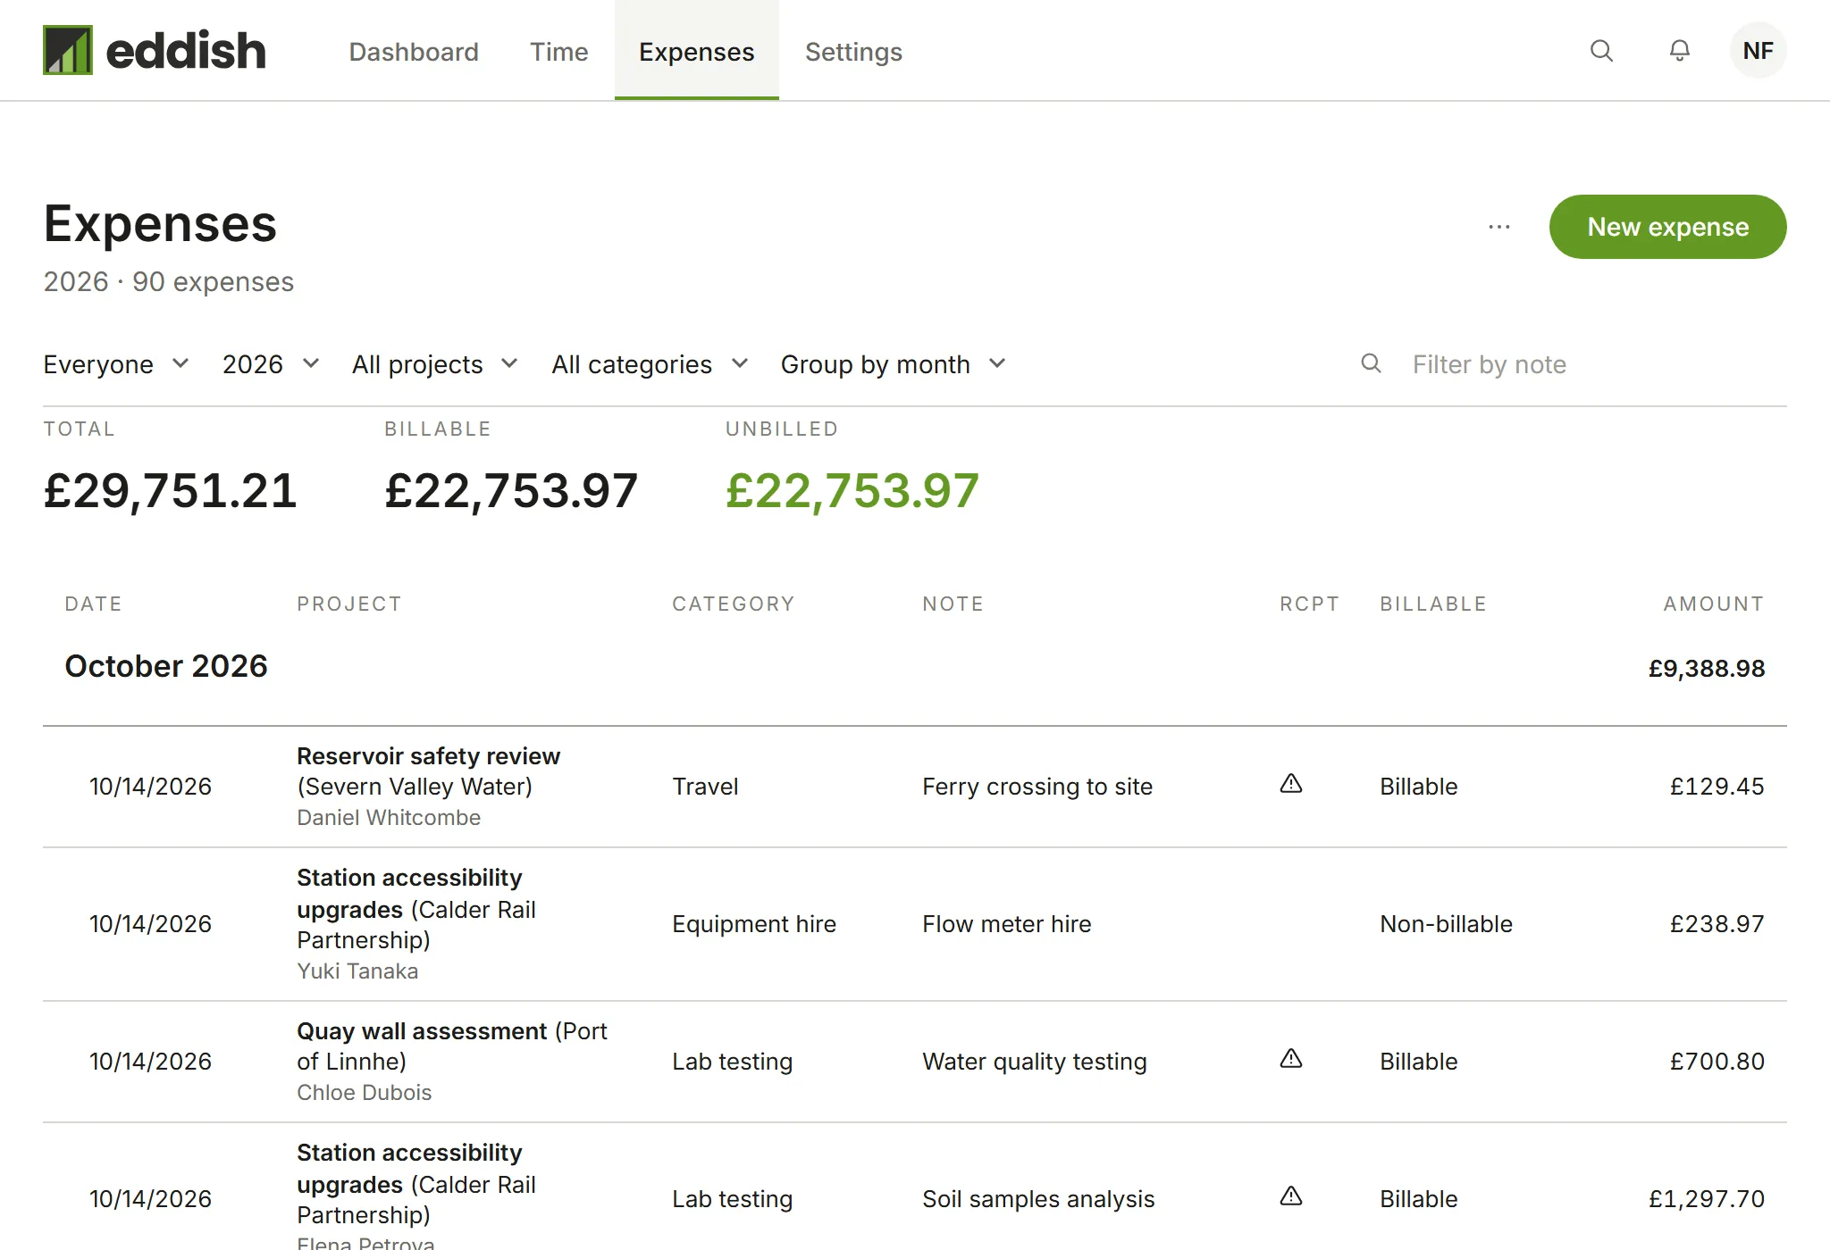Viewport: 1830px width, 1250px height.
Task: Click the eddish logo icon
Action: [x=68, y=50]
